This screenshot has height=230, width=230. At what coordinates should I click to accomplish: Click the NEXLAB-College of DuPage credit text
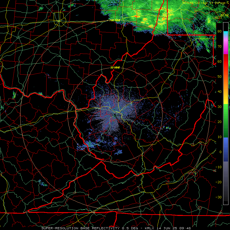click(x=204, y=3)
